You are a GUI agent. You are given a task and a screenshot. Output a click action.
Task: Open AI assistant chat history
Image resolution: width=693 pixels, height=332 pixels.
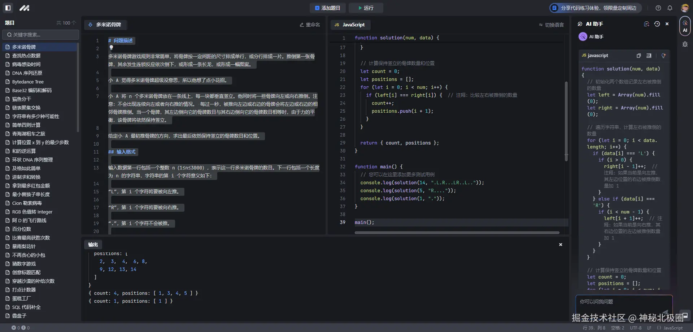coord(657,24)
